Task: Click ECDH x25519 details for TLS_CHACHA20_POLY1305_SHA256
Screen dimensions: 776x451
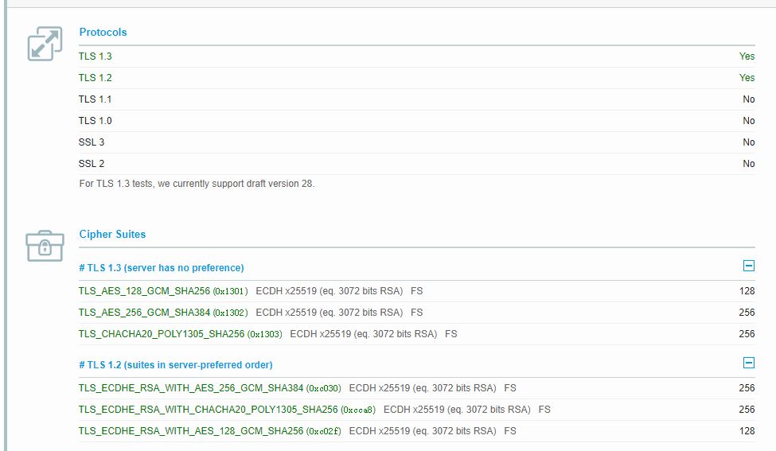Action: pyautogui.click(x=363, y=334)
